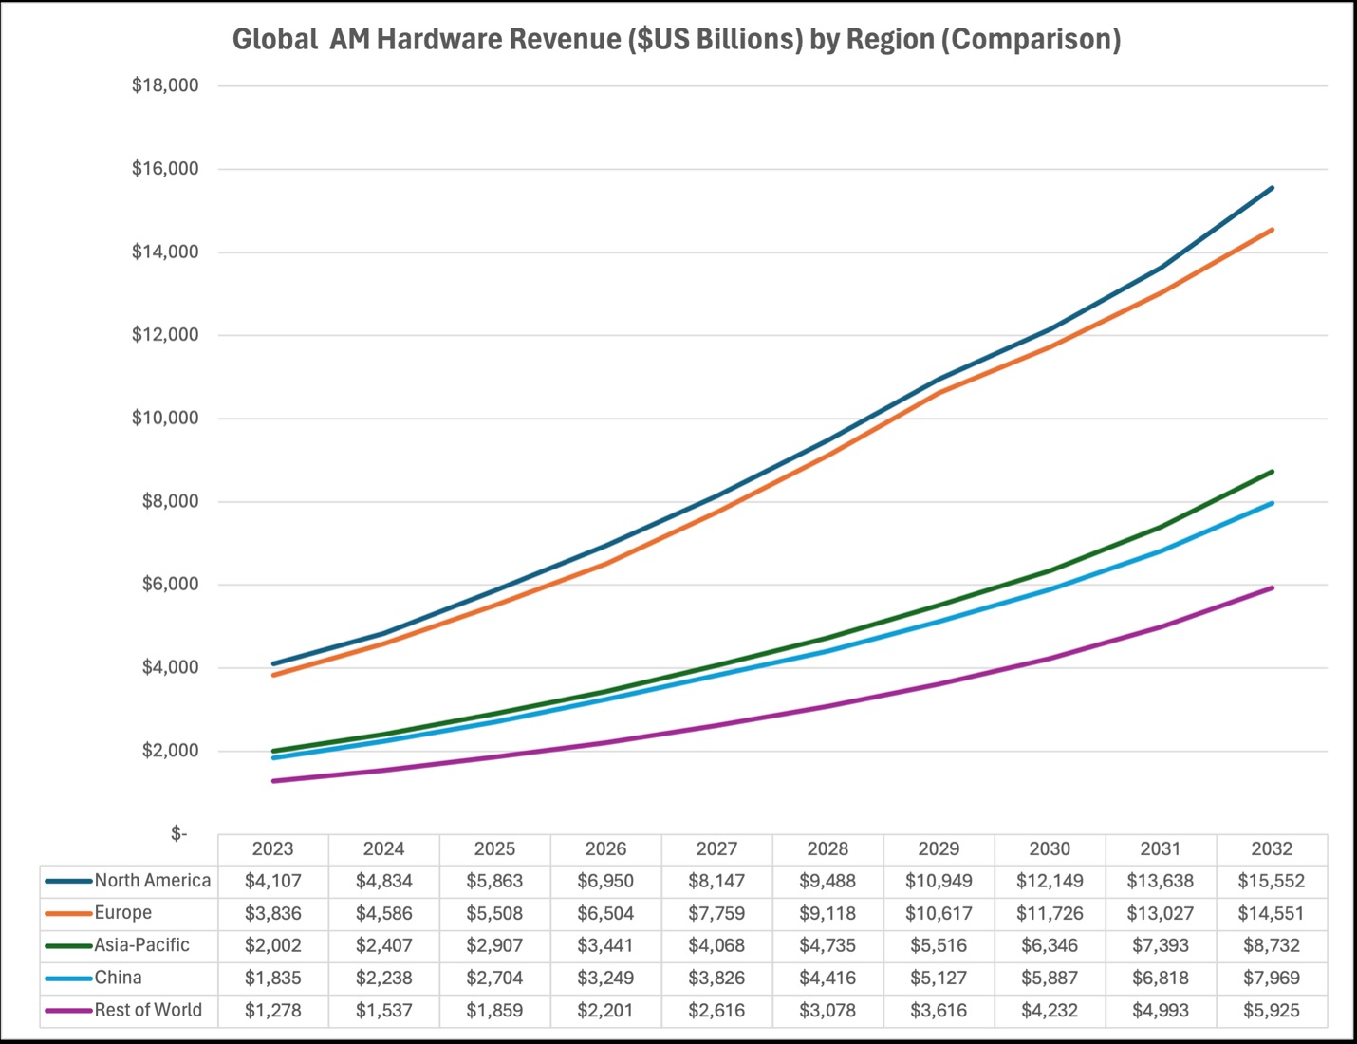Screen dimensions: 1357x1044
Task: Click Asia-Pacific 2026 value $3,441
Action: (605, 946)
